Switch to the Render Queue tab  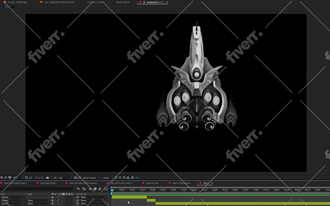coord(123,2)
